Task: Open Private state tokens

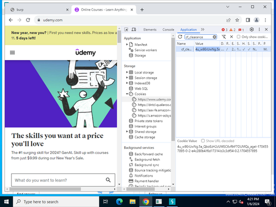Action: pyautogui.click(x=148, y=121)
